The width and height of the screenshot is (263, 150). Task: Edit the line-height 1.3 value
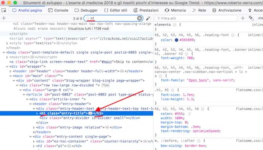coord(190,99)
